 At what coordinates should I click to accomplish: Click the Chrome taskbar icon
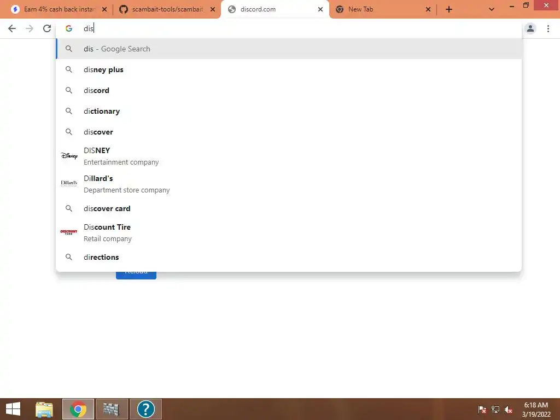tap(78, 409)
